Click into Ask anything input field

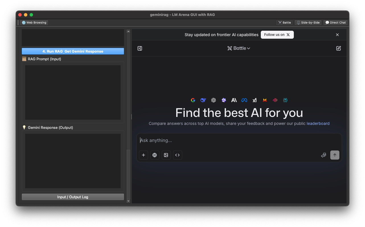pos(239,141)
